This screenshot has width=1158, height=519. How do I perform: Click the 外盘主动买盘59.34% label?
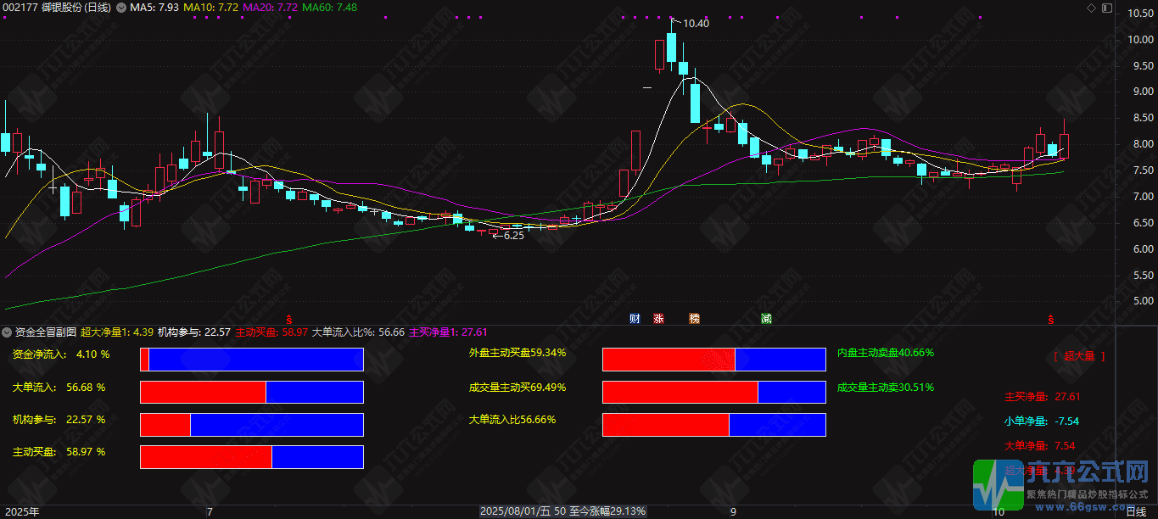[x=517, y=353]
